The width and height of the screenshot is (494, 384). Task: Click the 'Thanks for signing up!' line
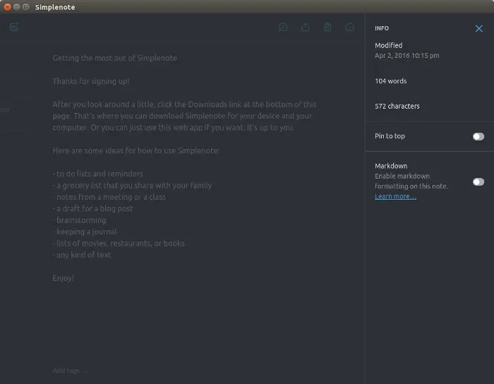[x=91, y=81]
